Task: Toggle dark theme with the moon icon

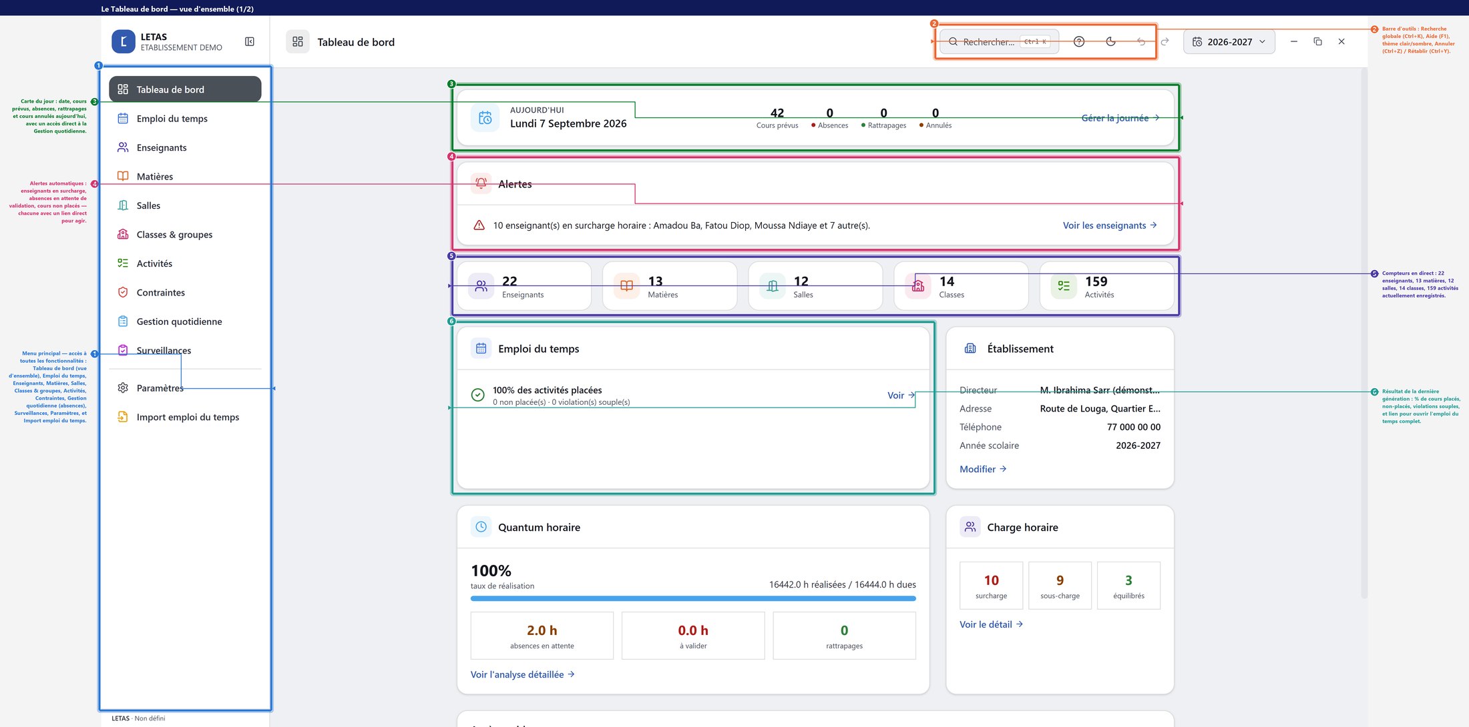Action: pyautogui.click(x=1110, y=41)
